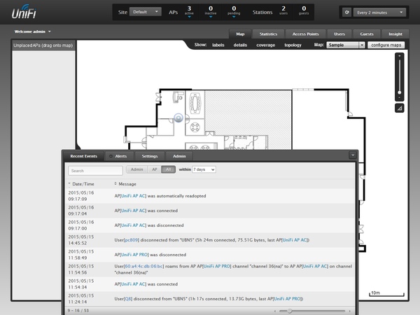Open UniFi AP AC link in 11:54:34 connected event
420x315 pixels.
tap(133, 284)
